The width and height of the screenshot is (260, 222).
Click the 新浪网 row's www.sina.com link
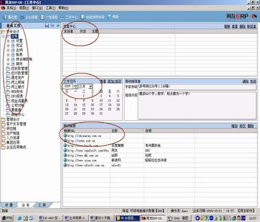click(x=81, y=160)
